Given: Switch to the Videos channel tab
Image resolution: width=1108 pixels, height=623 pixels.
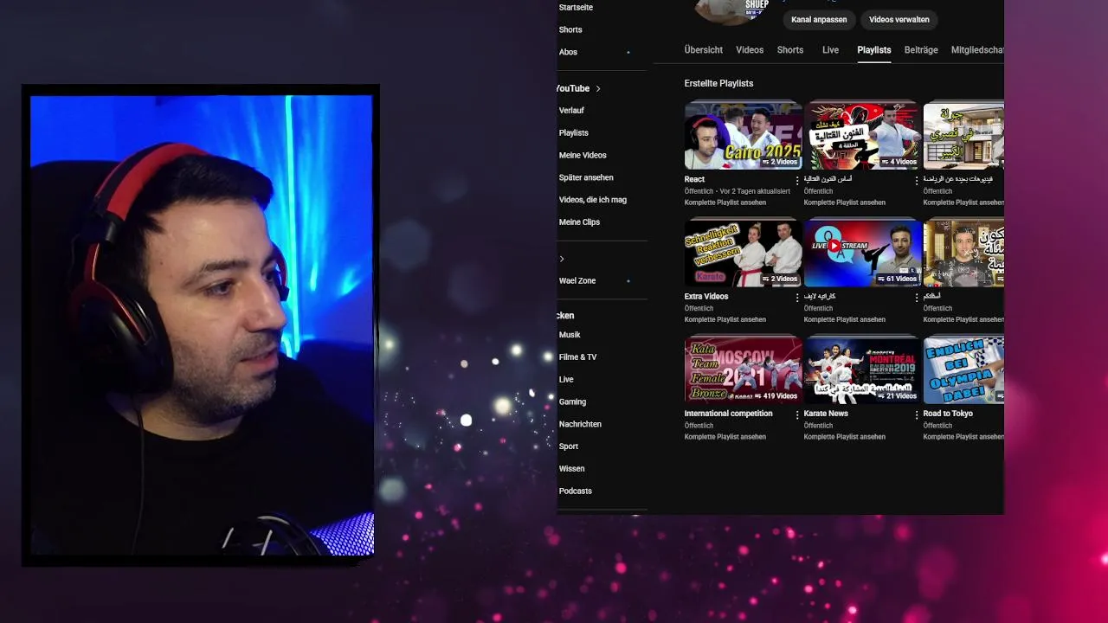Looking at the screenshot, I should (x=750, y=50).
